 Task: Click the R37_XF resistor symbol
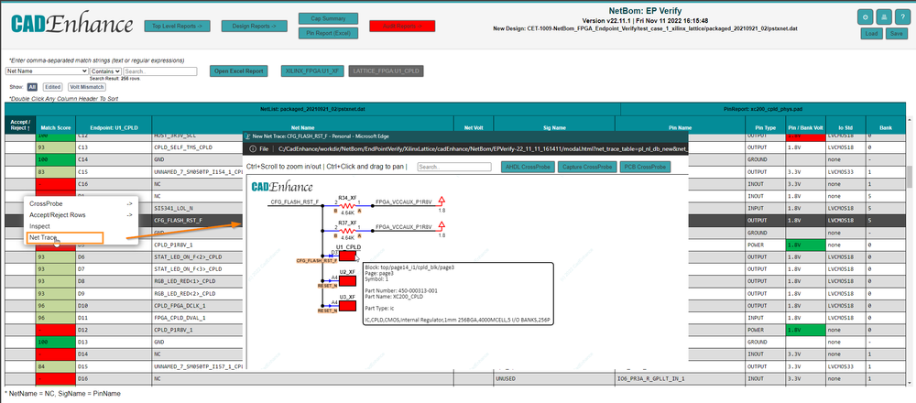coord(347,231)
